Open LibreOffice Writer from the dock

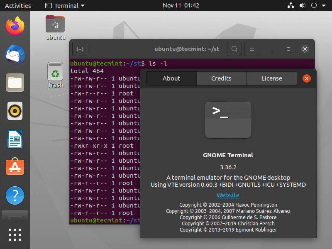click(x=15, y=139)
